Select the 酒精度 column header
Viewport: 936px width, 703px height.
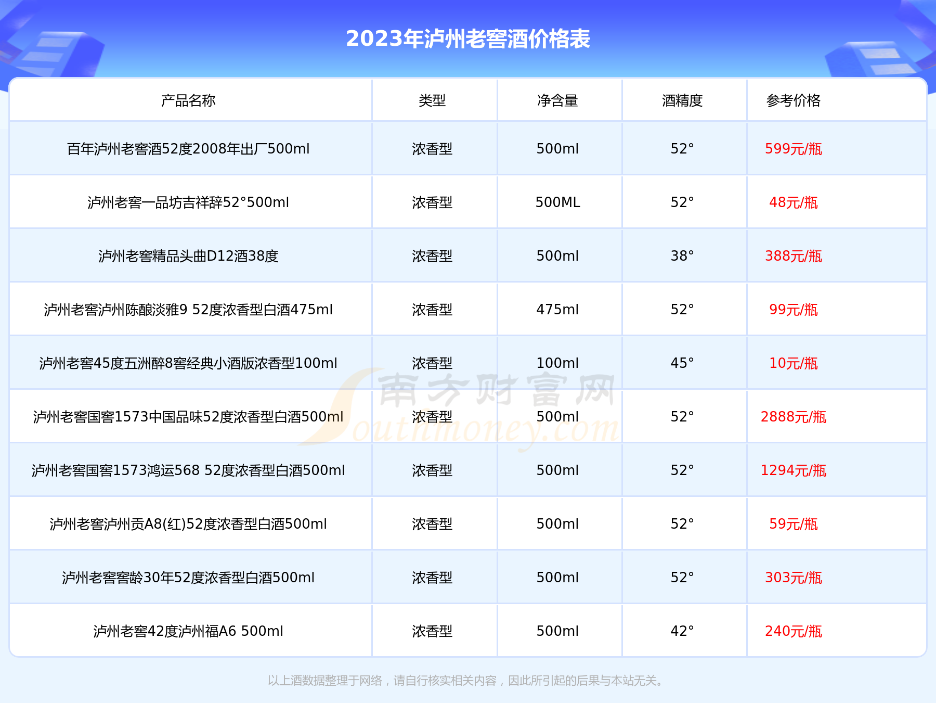pyautogui.click(x=682, y=100)
